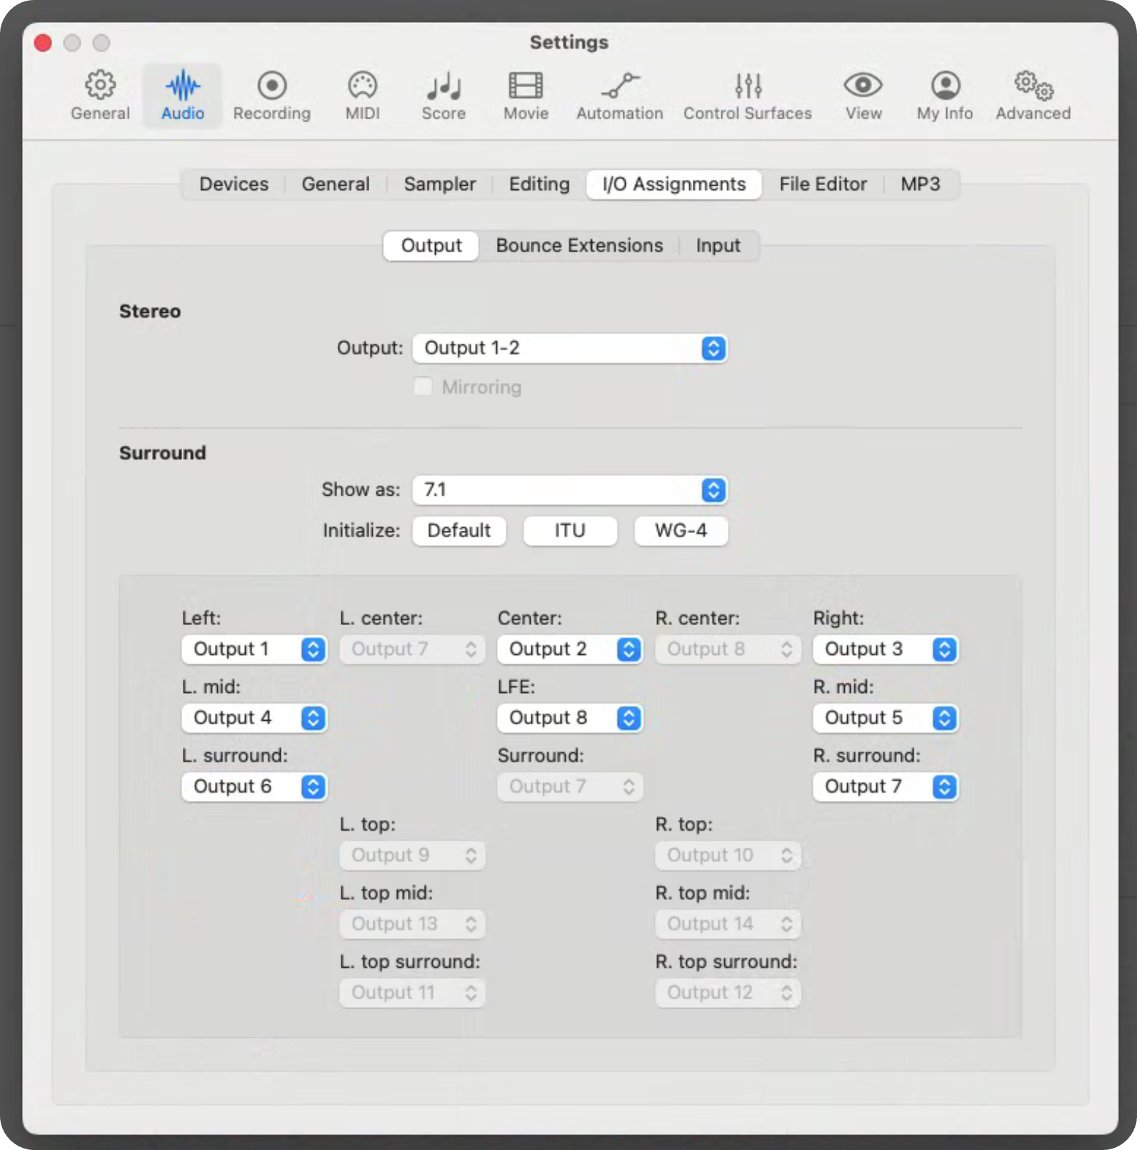Open the L. surround Output 6 dropdown

click(x=254, y=786)
